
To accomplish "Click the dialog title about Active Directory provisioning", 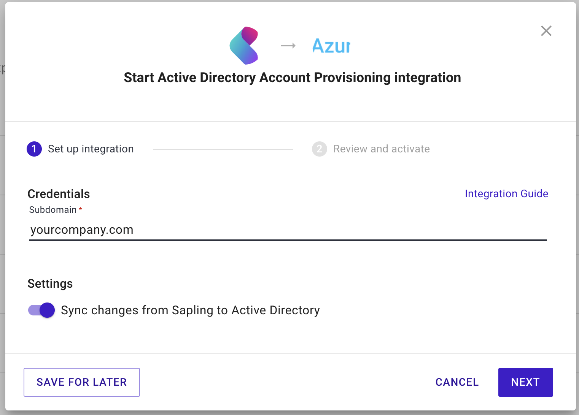I will [292, 78].
